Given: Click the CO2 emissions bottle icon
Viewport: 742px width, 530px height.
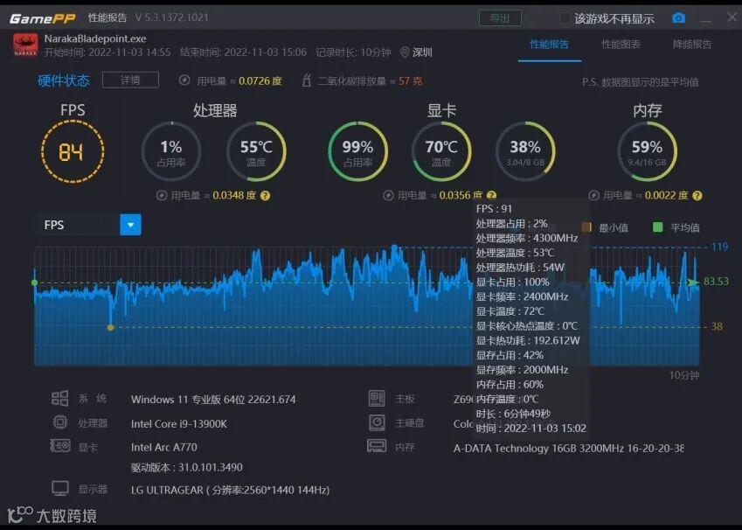Looking at the screenshot, I should [306, 80].
